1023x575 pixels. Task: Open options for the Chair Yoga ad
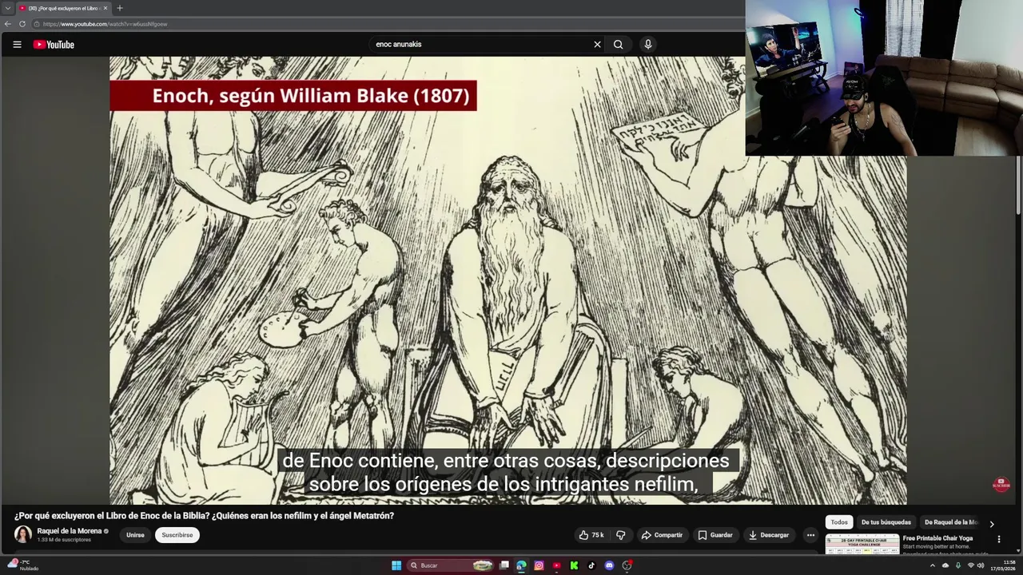(x=998, y=540)
